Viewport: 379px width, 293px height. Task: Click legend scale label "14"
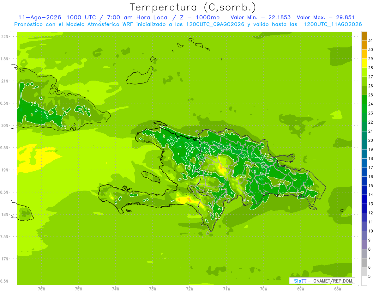[x=370, y=195]
